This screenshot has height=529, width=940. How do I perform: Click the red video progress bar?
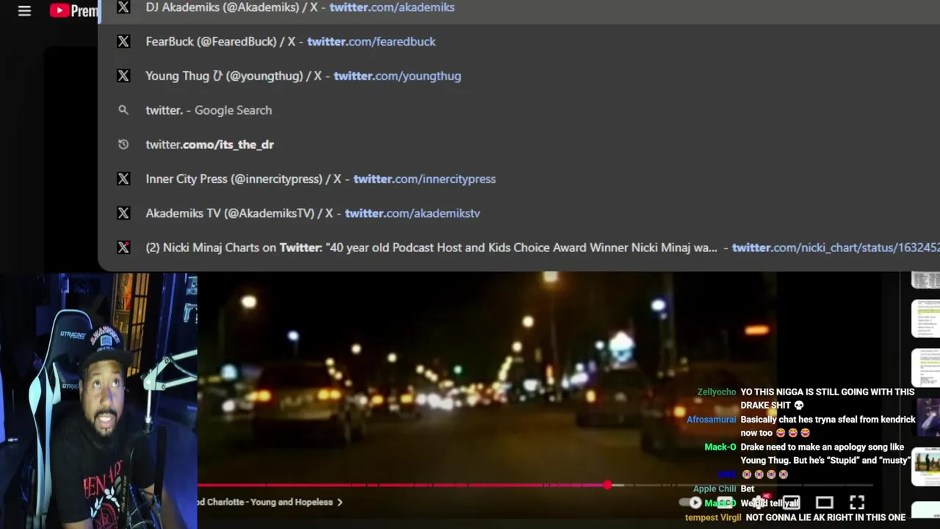[x=402, y=485]
